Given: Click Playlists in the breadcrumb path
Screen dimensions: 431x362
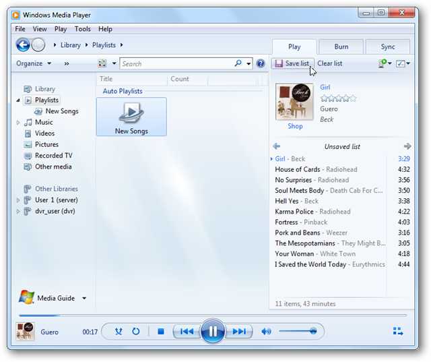Looking at the screenshot, I should [104, 45].
